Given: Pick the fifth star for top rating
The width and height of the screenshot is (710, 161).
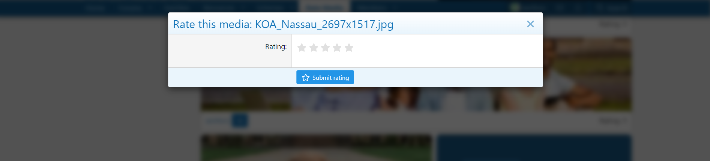Looking at the screenshot, I should click(349, 48).
